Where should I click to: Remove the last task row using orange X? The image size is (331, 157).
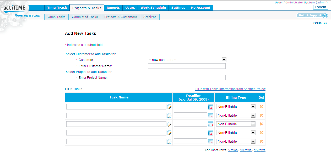[x=261, y=141]
